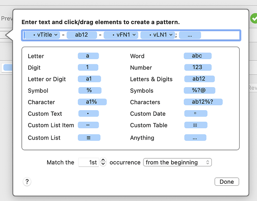257x201 pixels.
Task: Click the Symbol token '%'
Action: tap(89, 90)
